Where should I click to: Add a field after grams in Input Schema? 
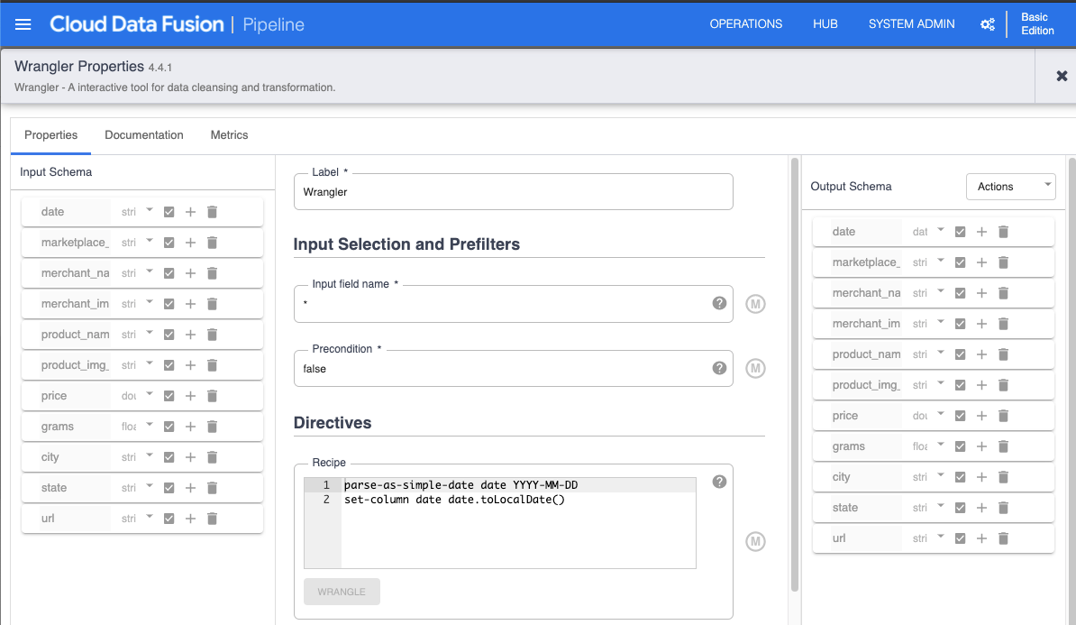191,427
